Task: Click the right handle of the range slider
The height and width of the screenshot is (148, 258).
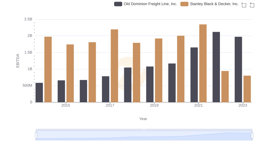Action: 252,135
